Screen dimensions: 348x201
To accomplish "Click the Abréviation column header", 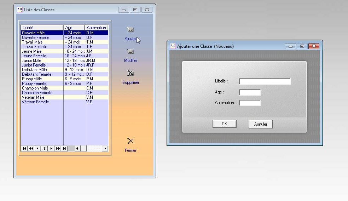I will pyautogui.click(x=96, y=28).
